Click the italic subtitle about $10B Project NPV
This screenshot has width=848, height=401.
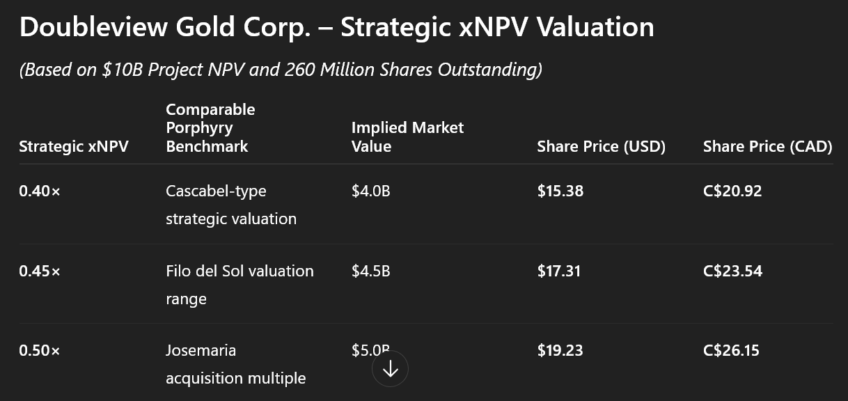[x=280, y=70]
